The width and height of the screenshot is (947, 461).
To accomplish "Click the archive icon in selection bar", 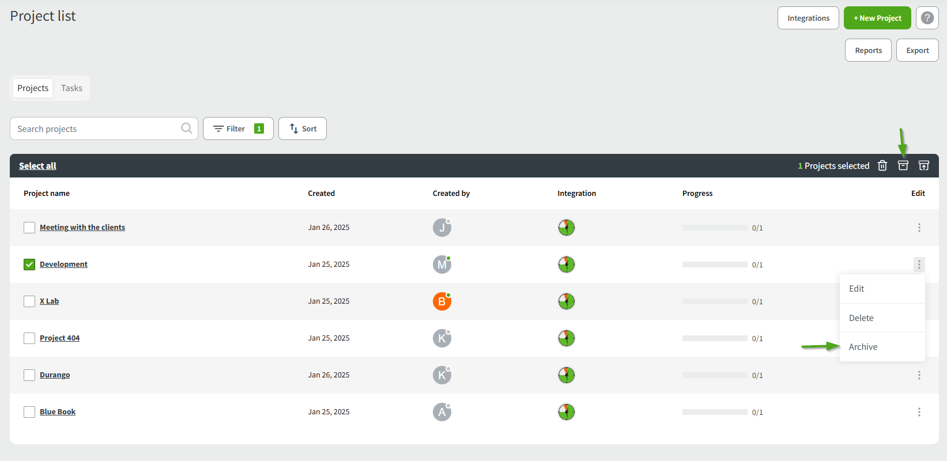I will [903, 166].
